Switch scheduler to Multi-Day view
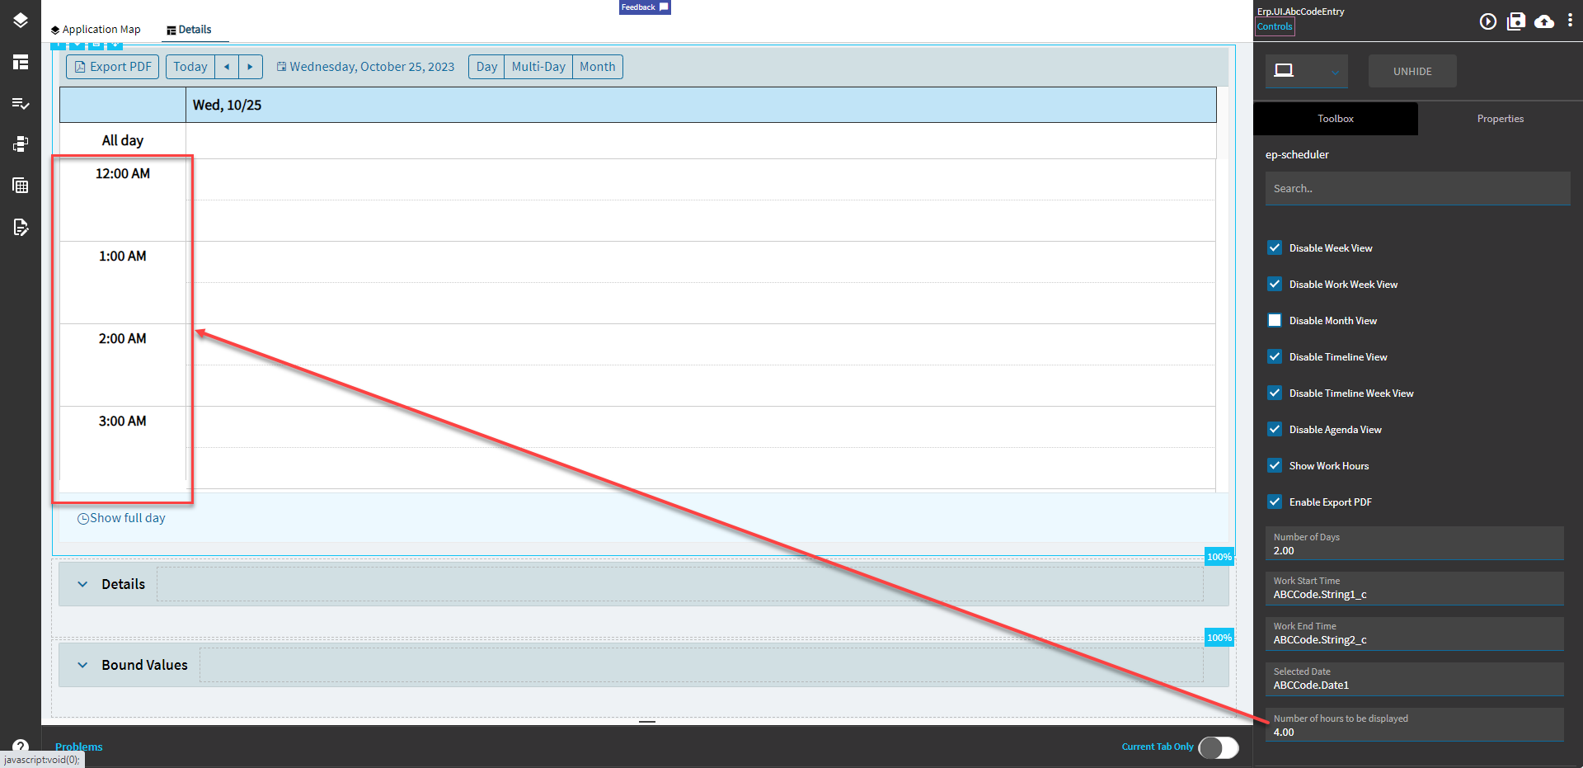 click(x=538, y=67)
